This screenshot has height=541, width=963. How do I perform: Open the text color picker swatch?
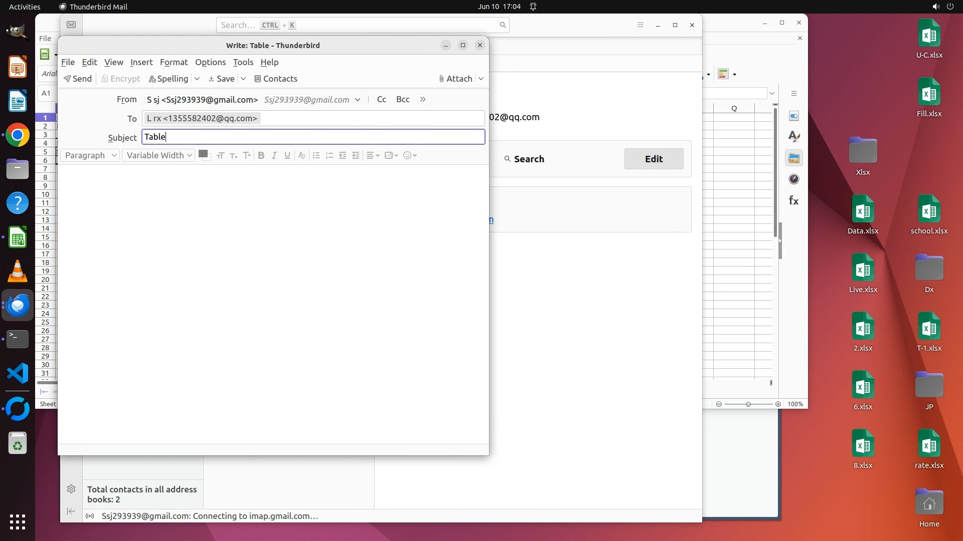point(203,154)
